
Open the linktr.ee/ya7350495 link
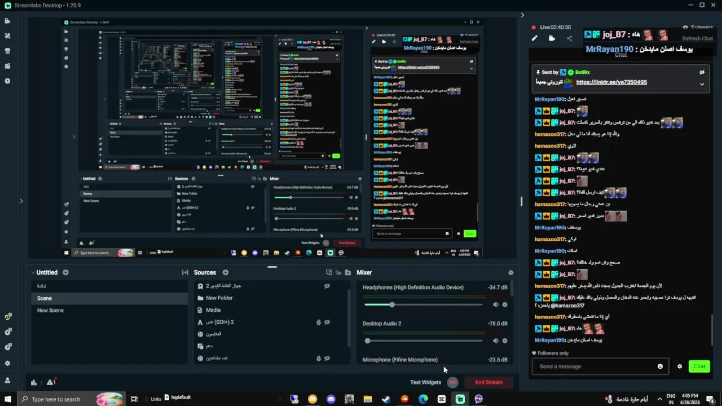(611, 82)
